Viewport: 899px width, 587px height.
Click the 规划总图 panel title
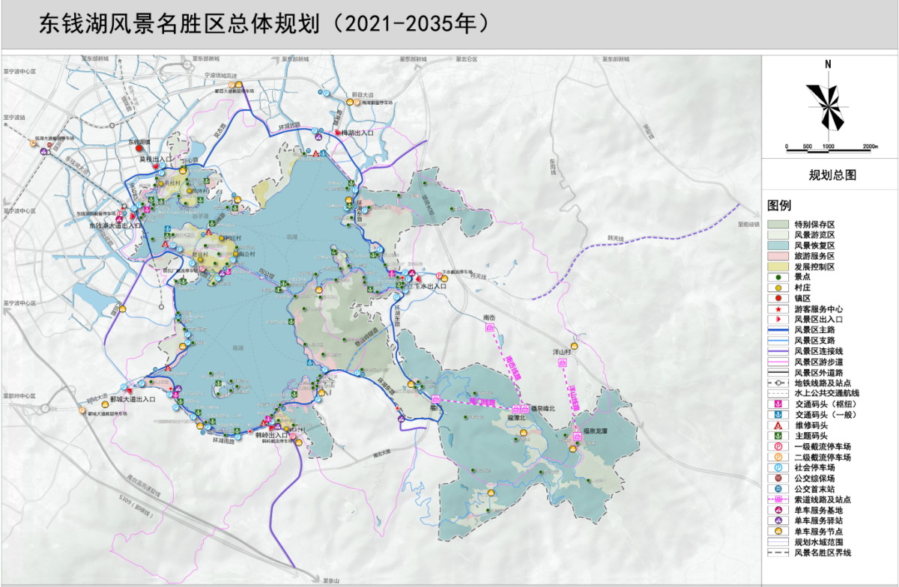click(832, 176)
